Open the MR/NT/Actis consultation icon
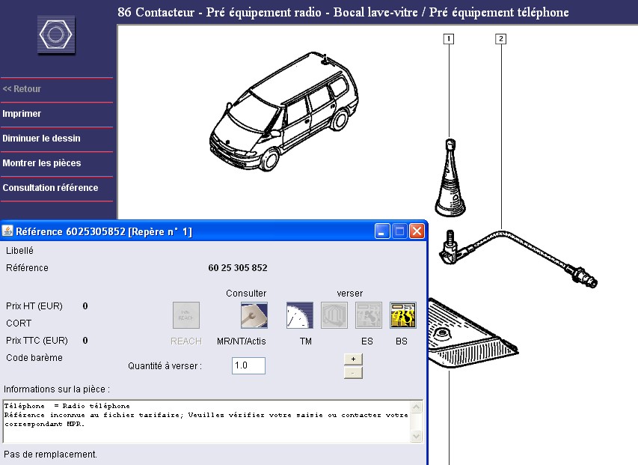This screenshot has height=465, width=638. pyautogui.click(x=254, y=315)
